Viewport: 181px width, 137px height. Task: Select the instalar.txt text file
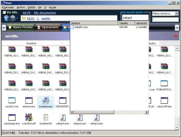pyautogui.click(x=46, y=120)
